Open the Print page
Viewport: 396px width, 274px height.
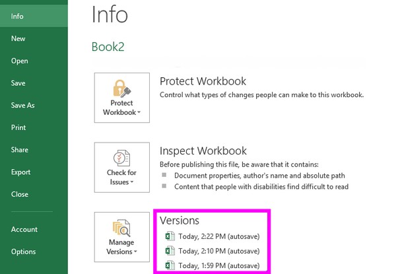(x=18, y=127)
